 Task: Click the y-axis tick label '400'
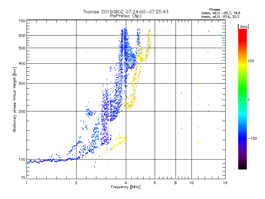[22, 64]
